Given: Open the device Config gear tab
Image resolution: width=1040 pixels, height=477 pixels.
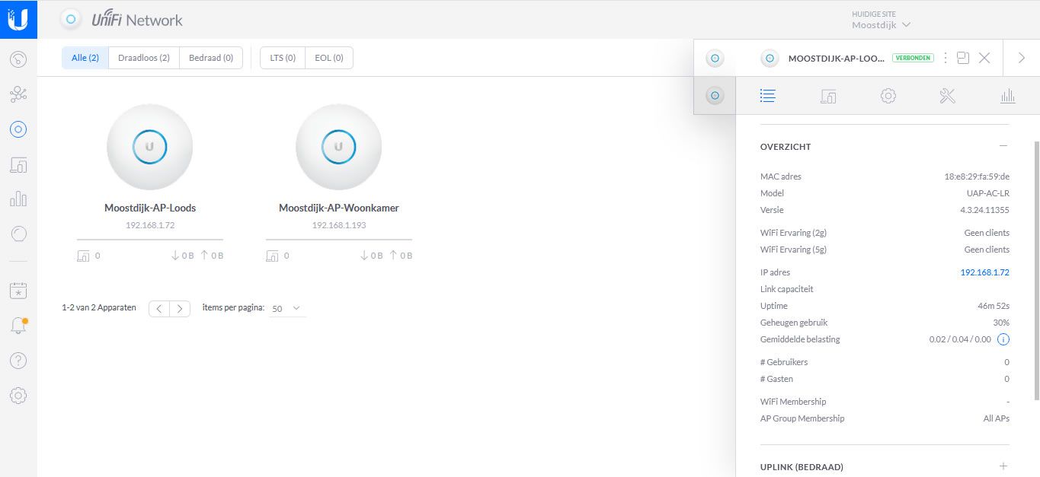Looking at the screenshot, I should point(888,96).
